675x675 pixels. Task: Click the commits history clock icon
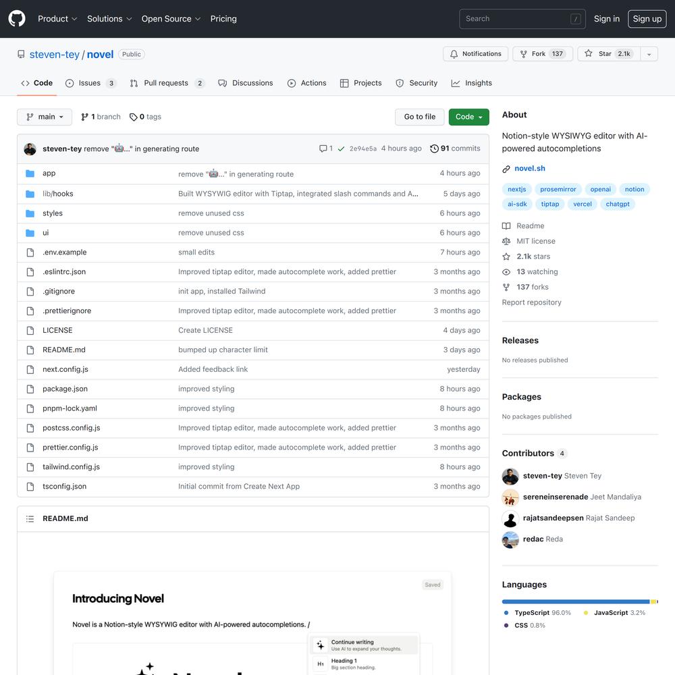[x=434, y=148]
